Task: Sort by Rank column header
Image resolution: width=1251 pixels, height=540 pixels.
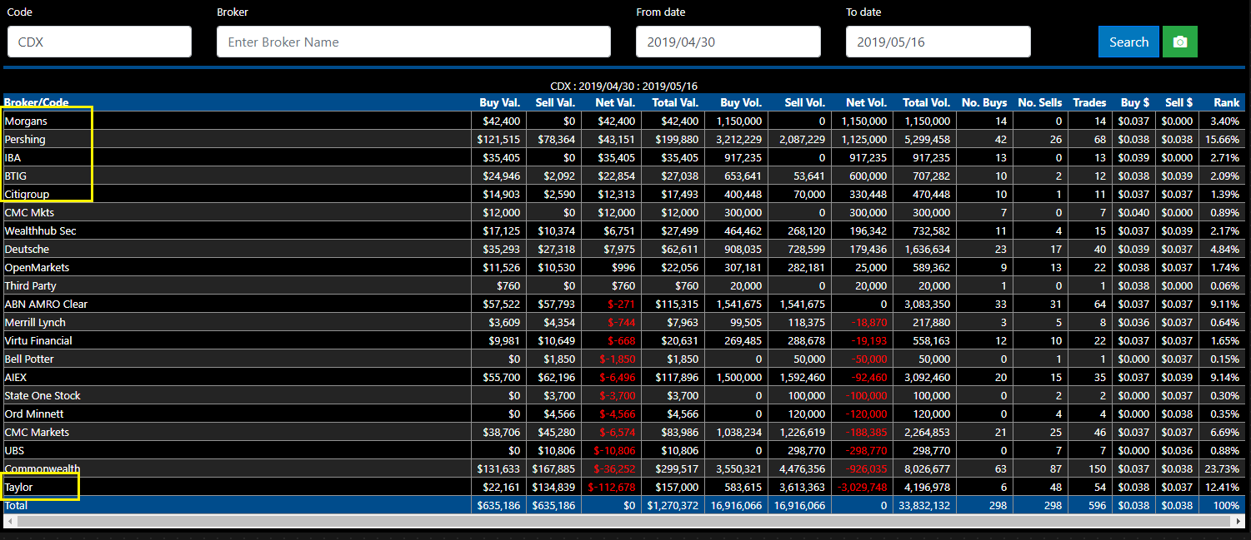Action: (1226, 102)
